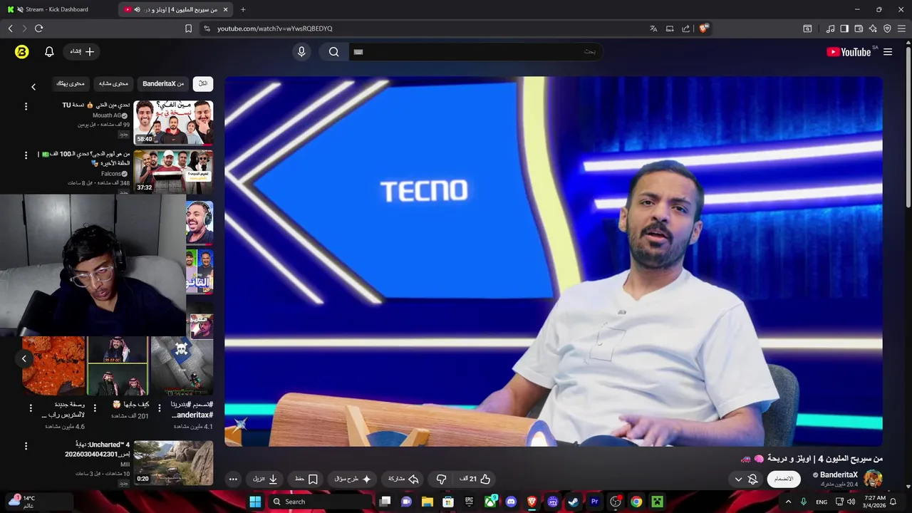Screen dimensions: 912x513
Task: Expand the subscription notification dropdown chevron
Action: point(738,480)
